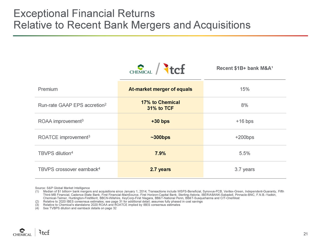Click the rainbow gradient divider line
The image size is (321, 248).
click(x=160, y=36)
